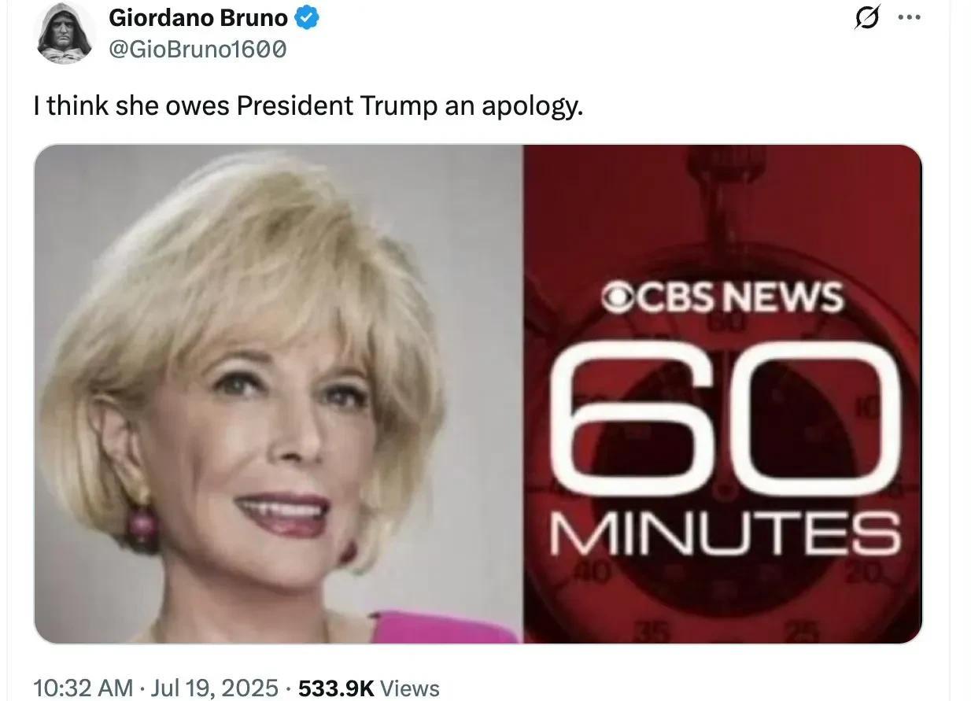
Task: Open the 10:32 AM timestamp link
Action: (x=83, y=687)
